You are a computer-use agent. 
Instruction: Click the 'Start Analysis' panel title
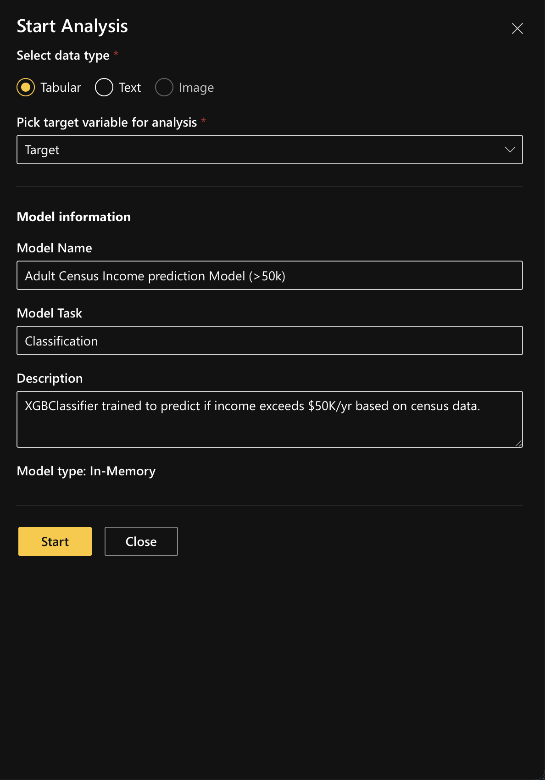(72, 26)
